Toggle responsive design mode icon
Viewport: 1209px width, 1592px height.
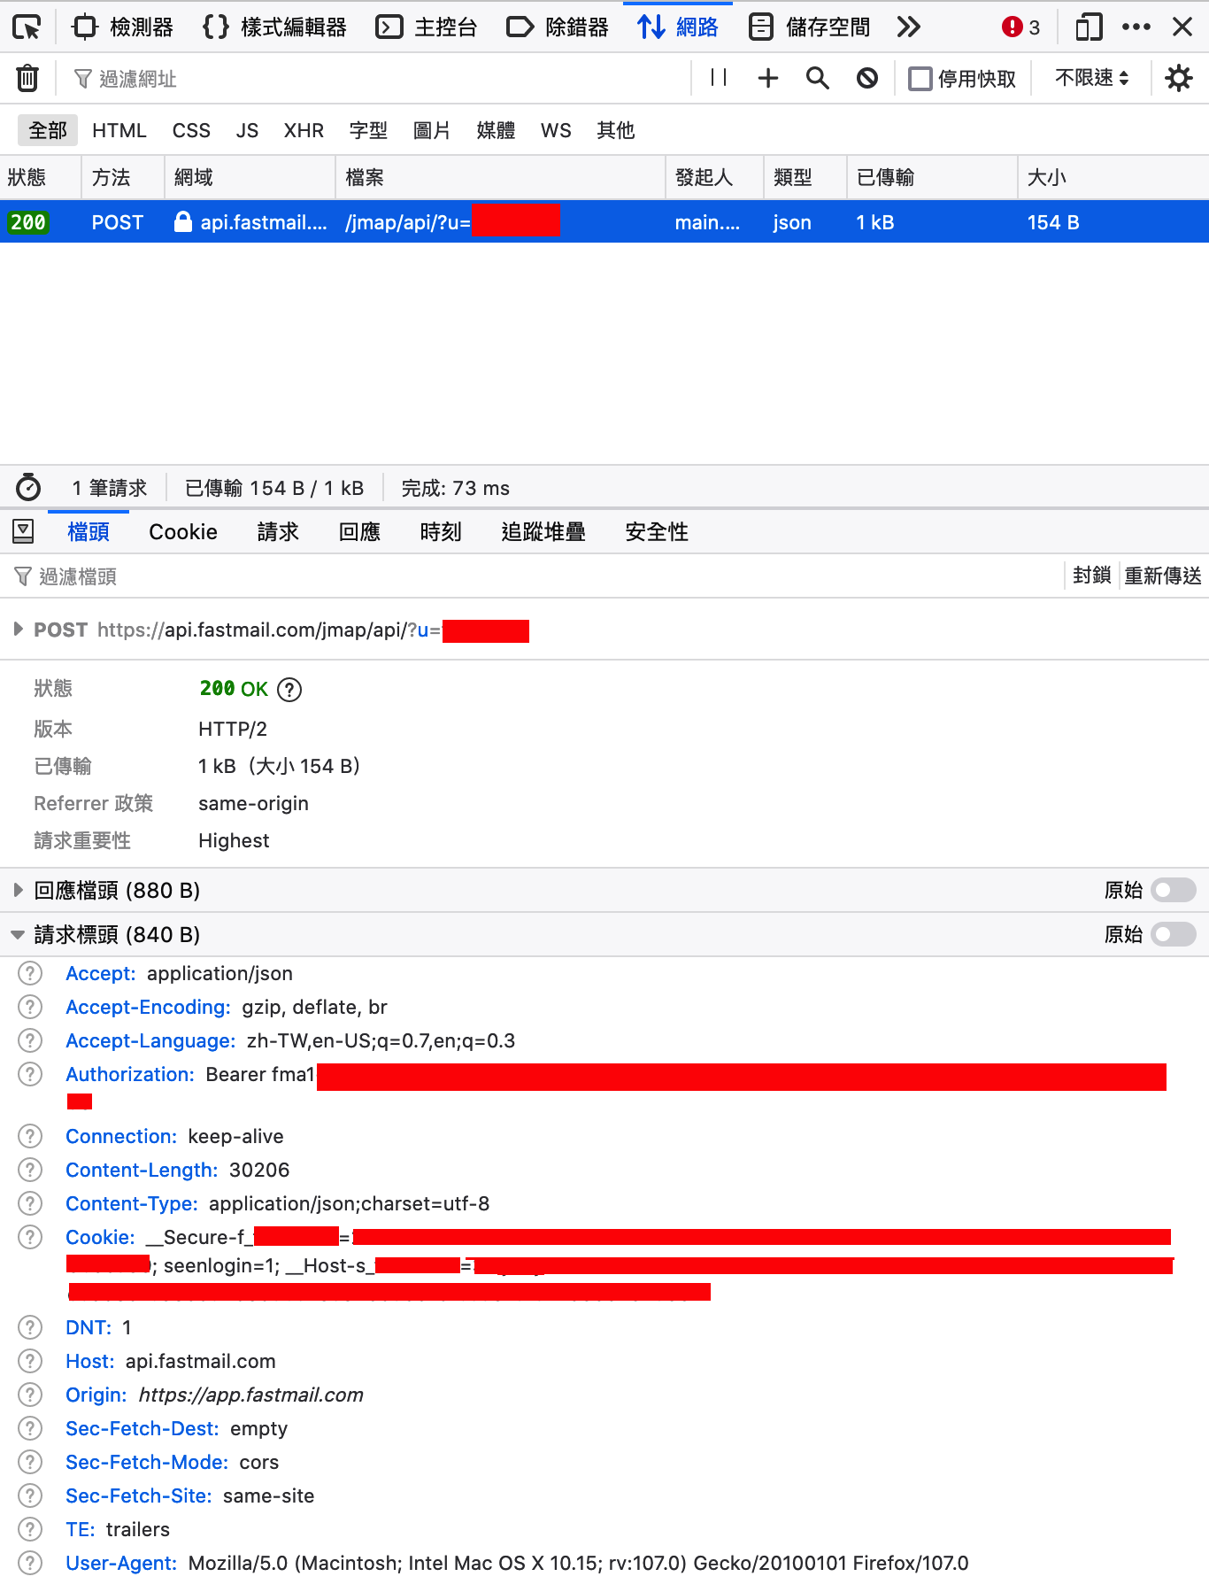(x=1089, y=27)
